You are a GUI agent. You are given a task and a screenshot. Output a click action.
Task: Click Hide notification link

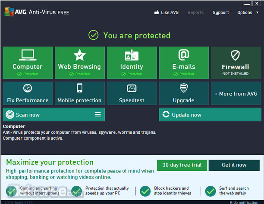[244, 202]
